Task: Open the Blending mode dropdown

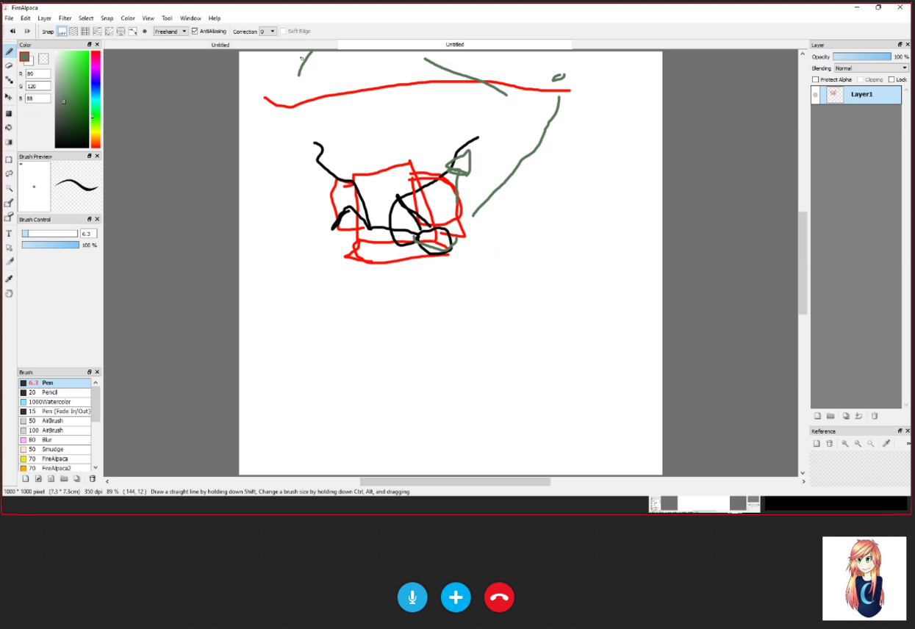Action: (872, 68)
